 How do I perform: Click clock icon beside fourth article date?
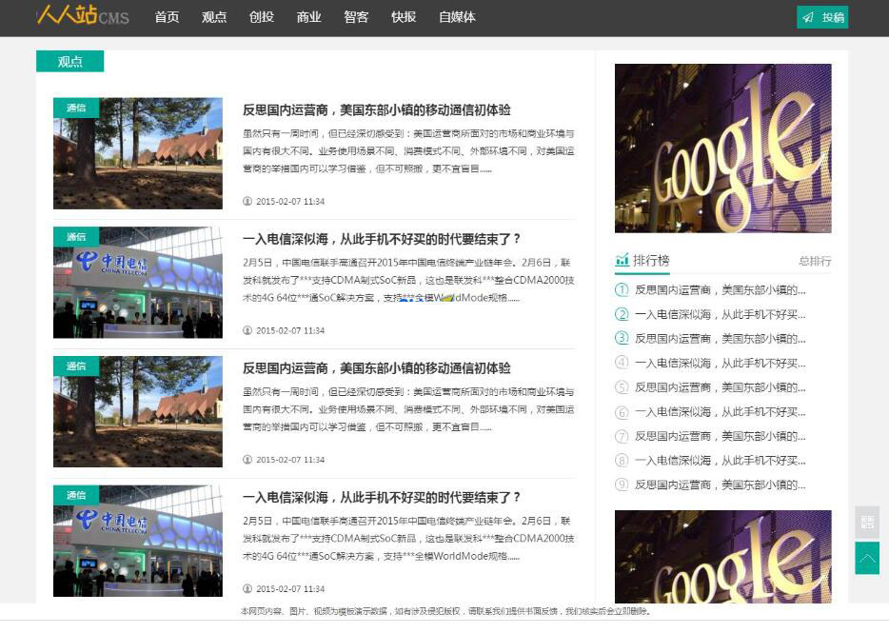[247, 589]
